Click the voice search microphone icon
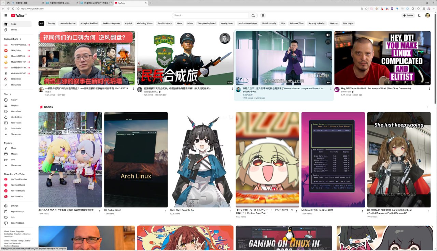Viewport: 437px width, 251px height. coord(263,15)
